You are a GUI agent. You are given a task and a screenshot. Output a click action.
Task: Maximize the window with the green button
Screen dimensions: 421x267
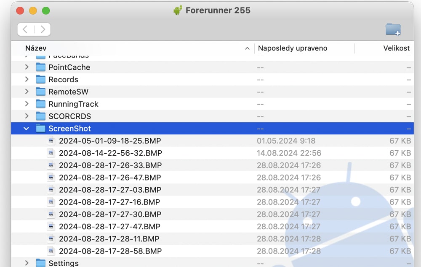46,11
